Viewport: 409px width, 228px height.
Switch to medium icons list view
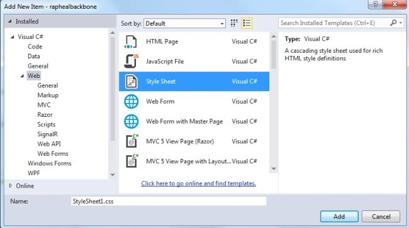[247, 23]
